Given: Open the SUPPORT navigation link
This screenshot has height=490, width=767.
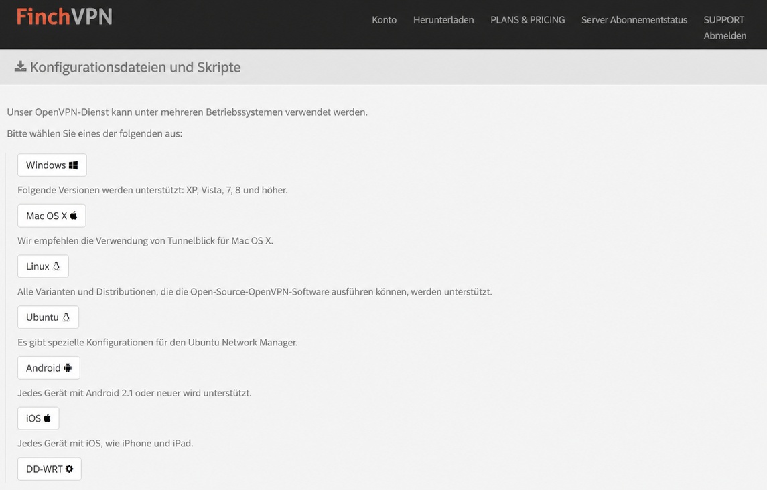Looking at the screenshot, I should point(723,20).
